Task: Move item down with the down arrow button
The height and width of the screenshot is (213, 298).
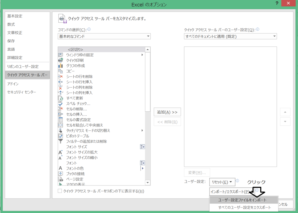Action: point(285,121)
